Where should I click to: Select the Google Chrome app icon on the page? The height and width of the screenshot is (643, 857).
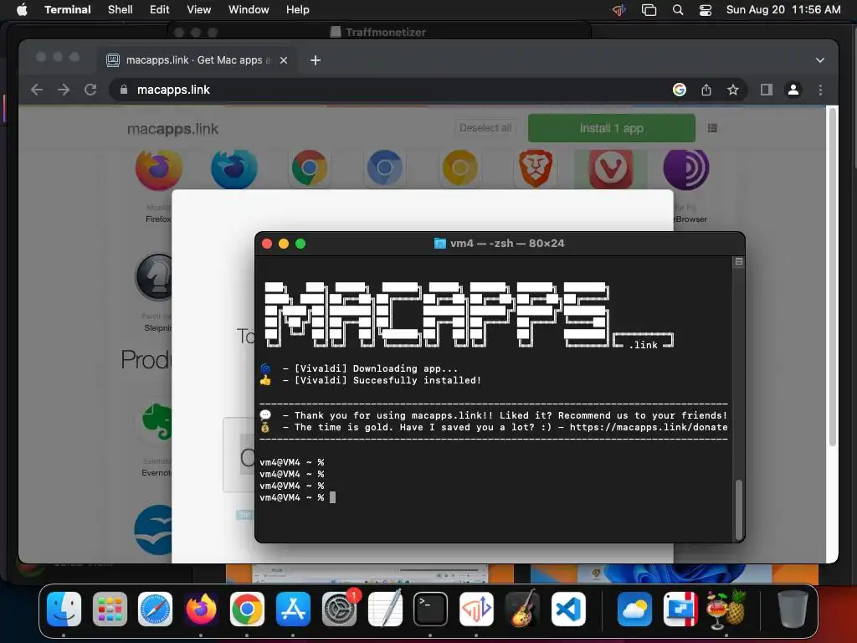click(310, 168)
